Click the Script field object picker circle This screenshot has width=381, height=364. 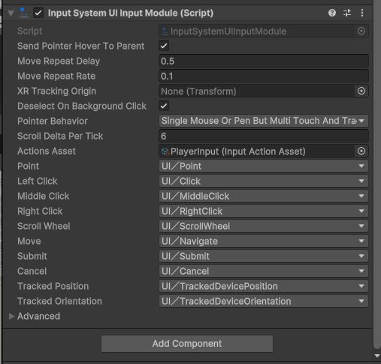coord(361,31)
